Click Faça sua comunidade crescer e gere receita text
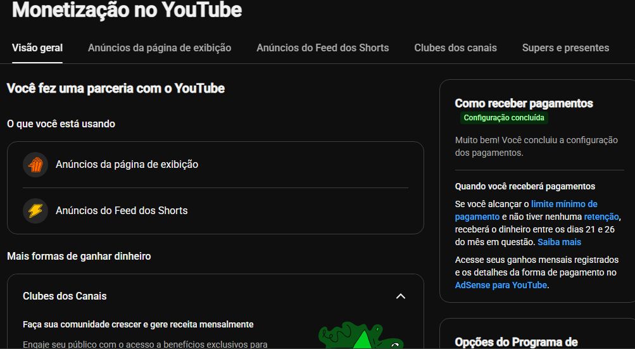The image size is (635, 349). click(138, 325)
